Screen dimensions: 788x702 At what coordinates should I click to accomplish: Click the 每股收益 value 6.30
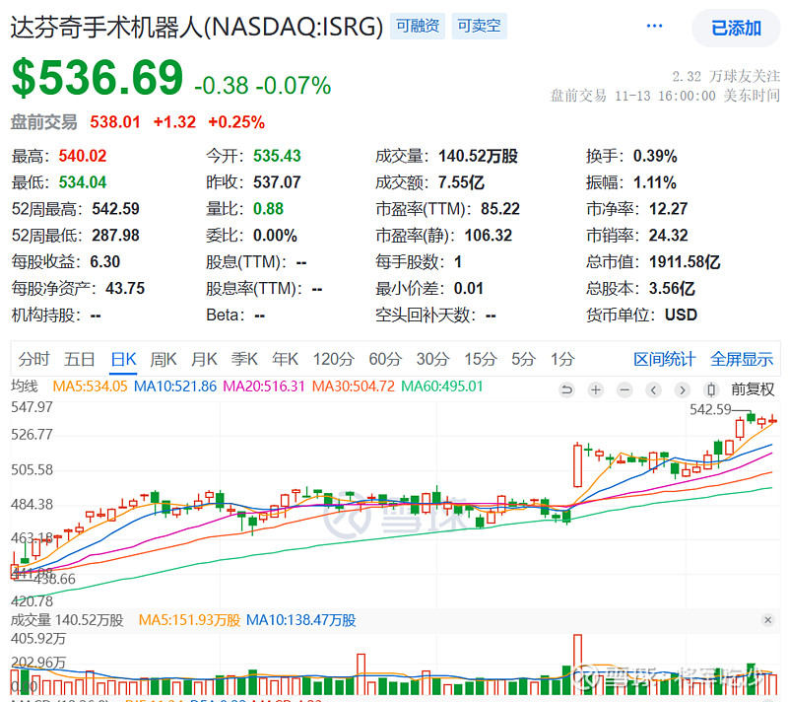[x=105, y=262]
